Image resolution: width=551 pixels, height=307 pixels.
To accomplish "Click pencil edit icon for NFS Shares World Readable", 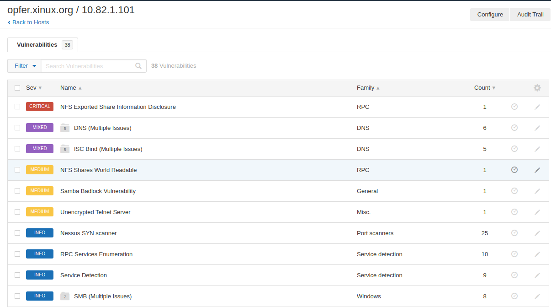I will [537, 170].
